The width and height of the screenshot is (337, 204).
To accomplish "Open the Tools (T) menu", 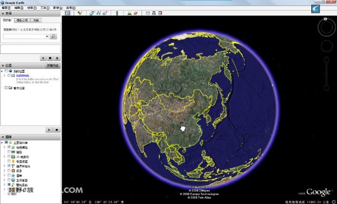I will [x=45, y=8].
